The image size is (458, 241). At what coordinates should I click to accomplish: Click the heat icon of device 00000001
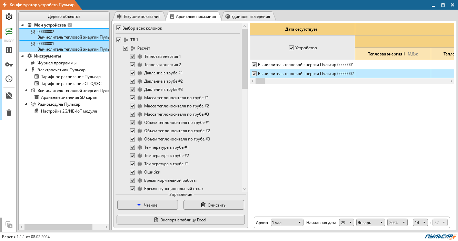(33, 44)
